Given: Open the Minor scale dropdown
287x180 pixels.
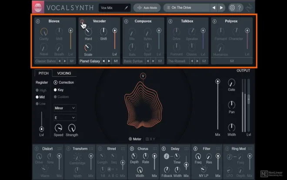Looking at the screenshot, I should pos(65,108).
